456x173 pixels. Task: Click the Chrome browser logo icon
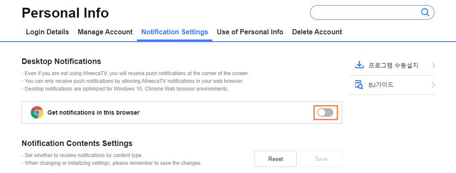click(x=37, y=112)
